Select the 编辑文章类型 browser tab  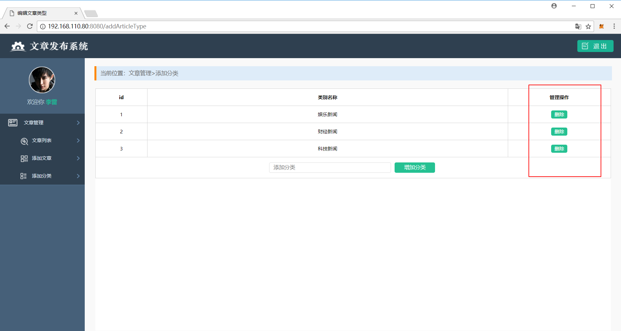(42, 13)
